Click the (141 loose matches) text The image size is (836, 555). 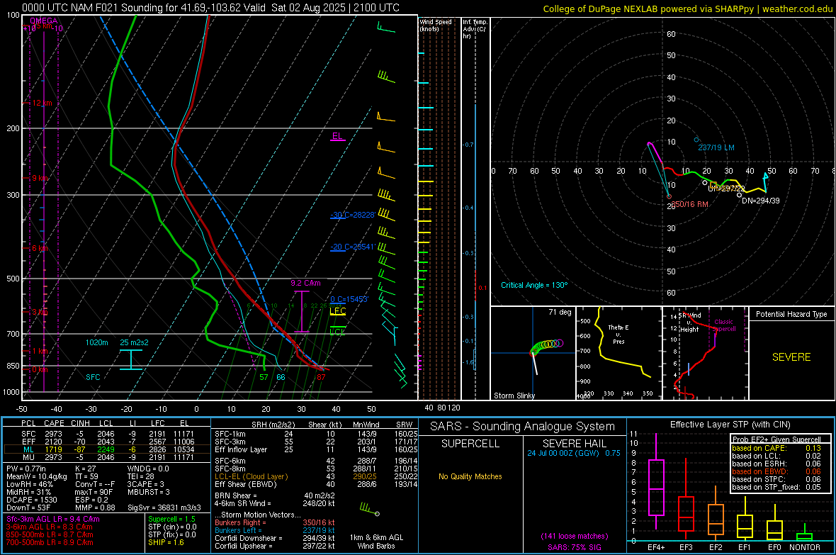coord(574,536)
